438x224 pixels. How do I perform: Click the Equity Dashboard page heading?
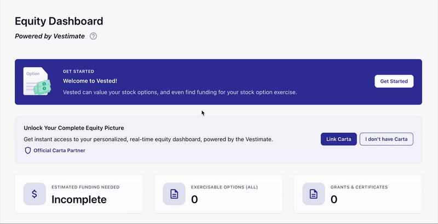[x=59, y=21]
